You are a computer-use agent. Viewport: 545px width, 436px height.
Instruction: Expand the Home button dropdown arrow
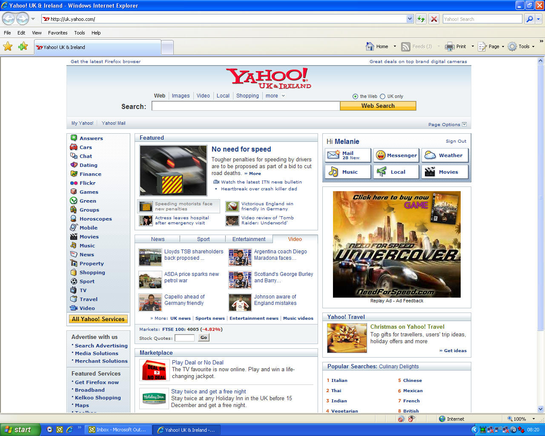(395, 46)
